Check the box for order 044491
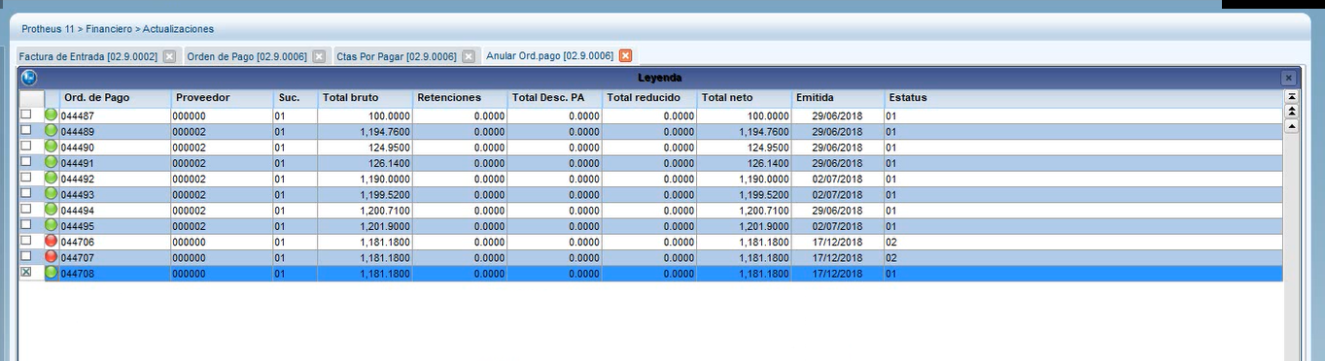This screenshot has height=361, width=1325. (x=26, y=161)
